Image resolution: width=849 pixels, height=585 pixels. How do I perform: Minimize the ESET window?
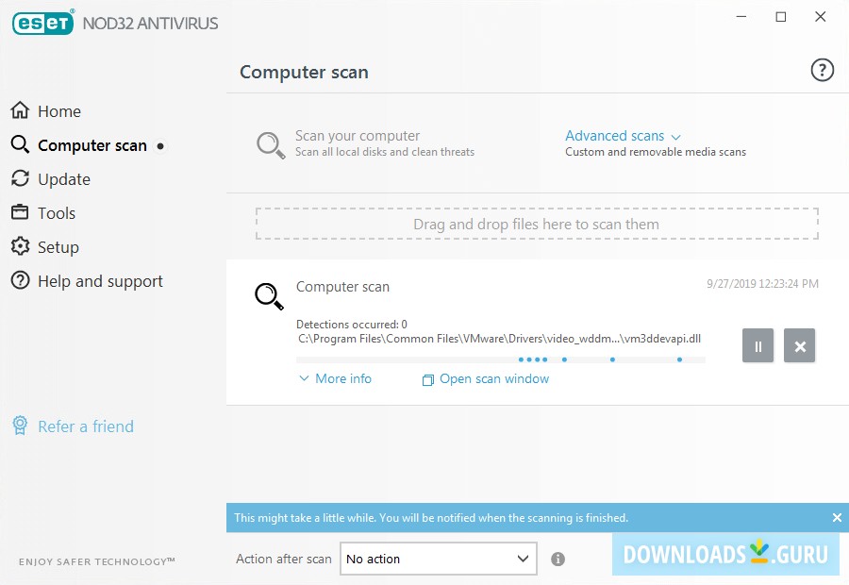741,17
